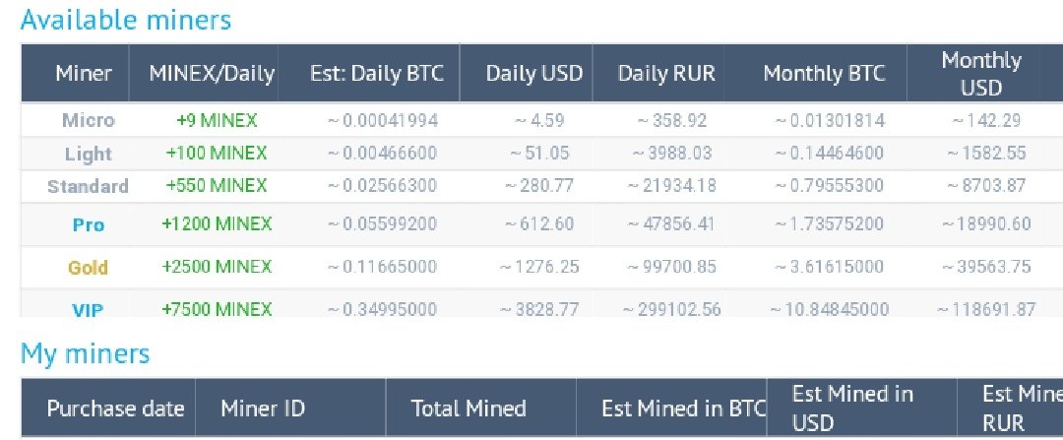Click the Daily USD column header
Viewport: 1063px width, 440px height.
(534, 73)
